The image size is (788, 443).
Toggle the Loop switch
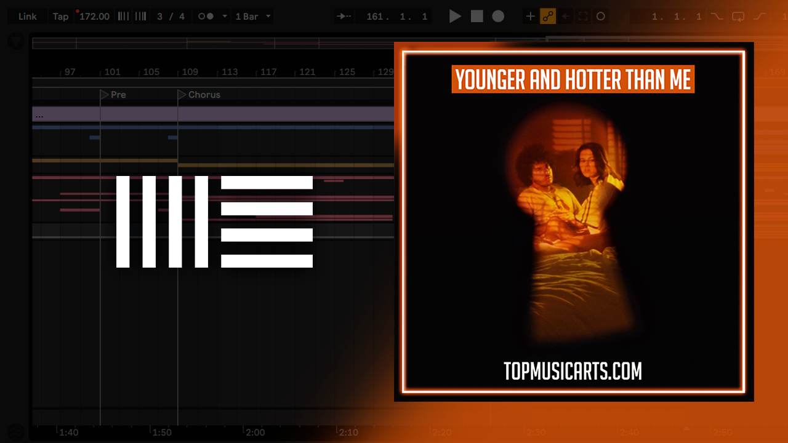[738, 17]
